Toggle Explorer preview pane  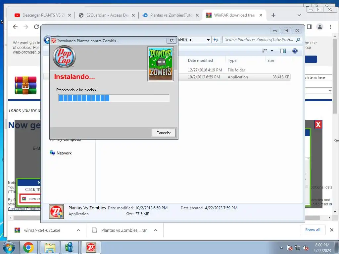coord(283,51)
